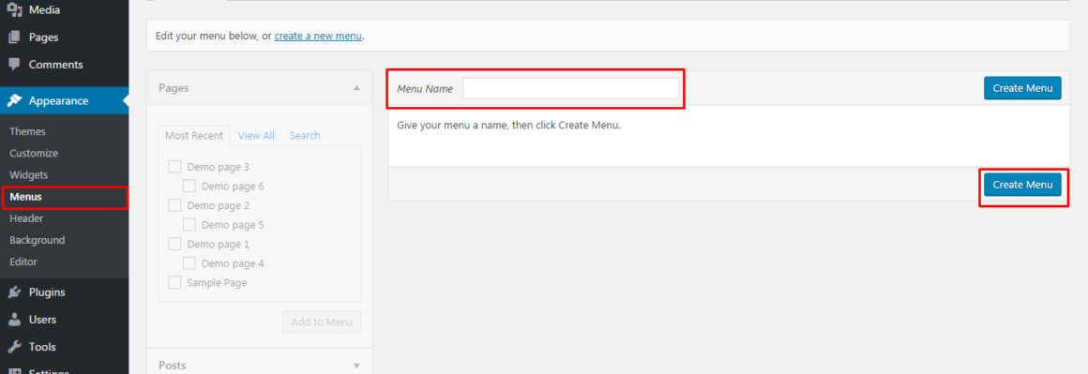Open Tools via its wrench icon
This screenshot has width=1088, height=374.
(14, 347)
